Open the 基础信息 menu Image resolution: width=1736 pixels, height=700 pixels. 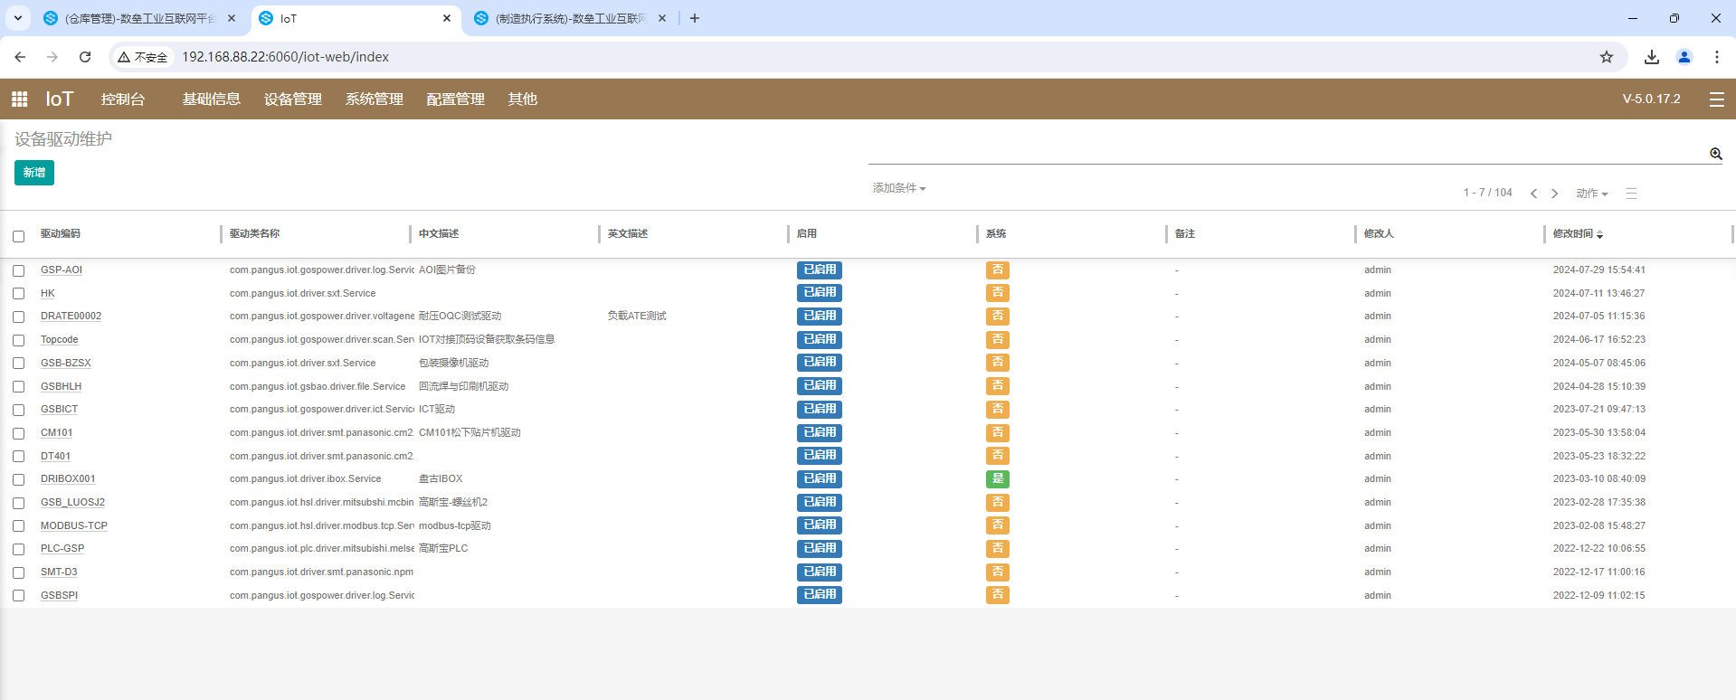[211, 99]
